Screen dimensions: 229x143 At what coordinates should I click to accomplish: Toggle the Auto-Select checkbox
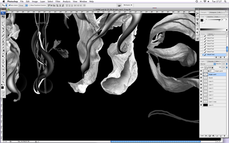10,5
